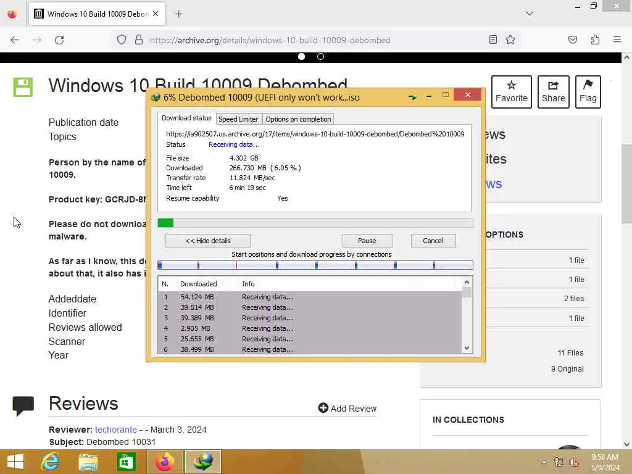Click the Reviews speech bubble icon
632x474 pixels.
pos(23,406)
